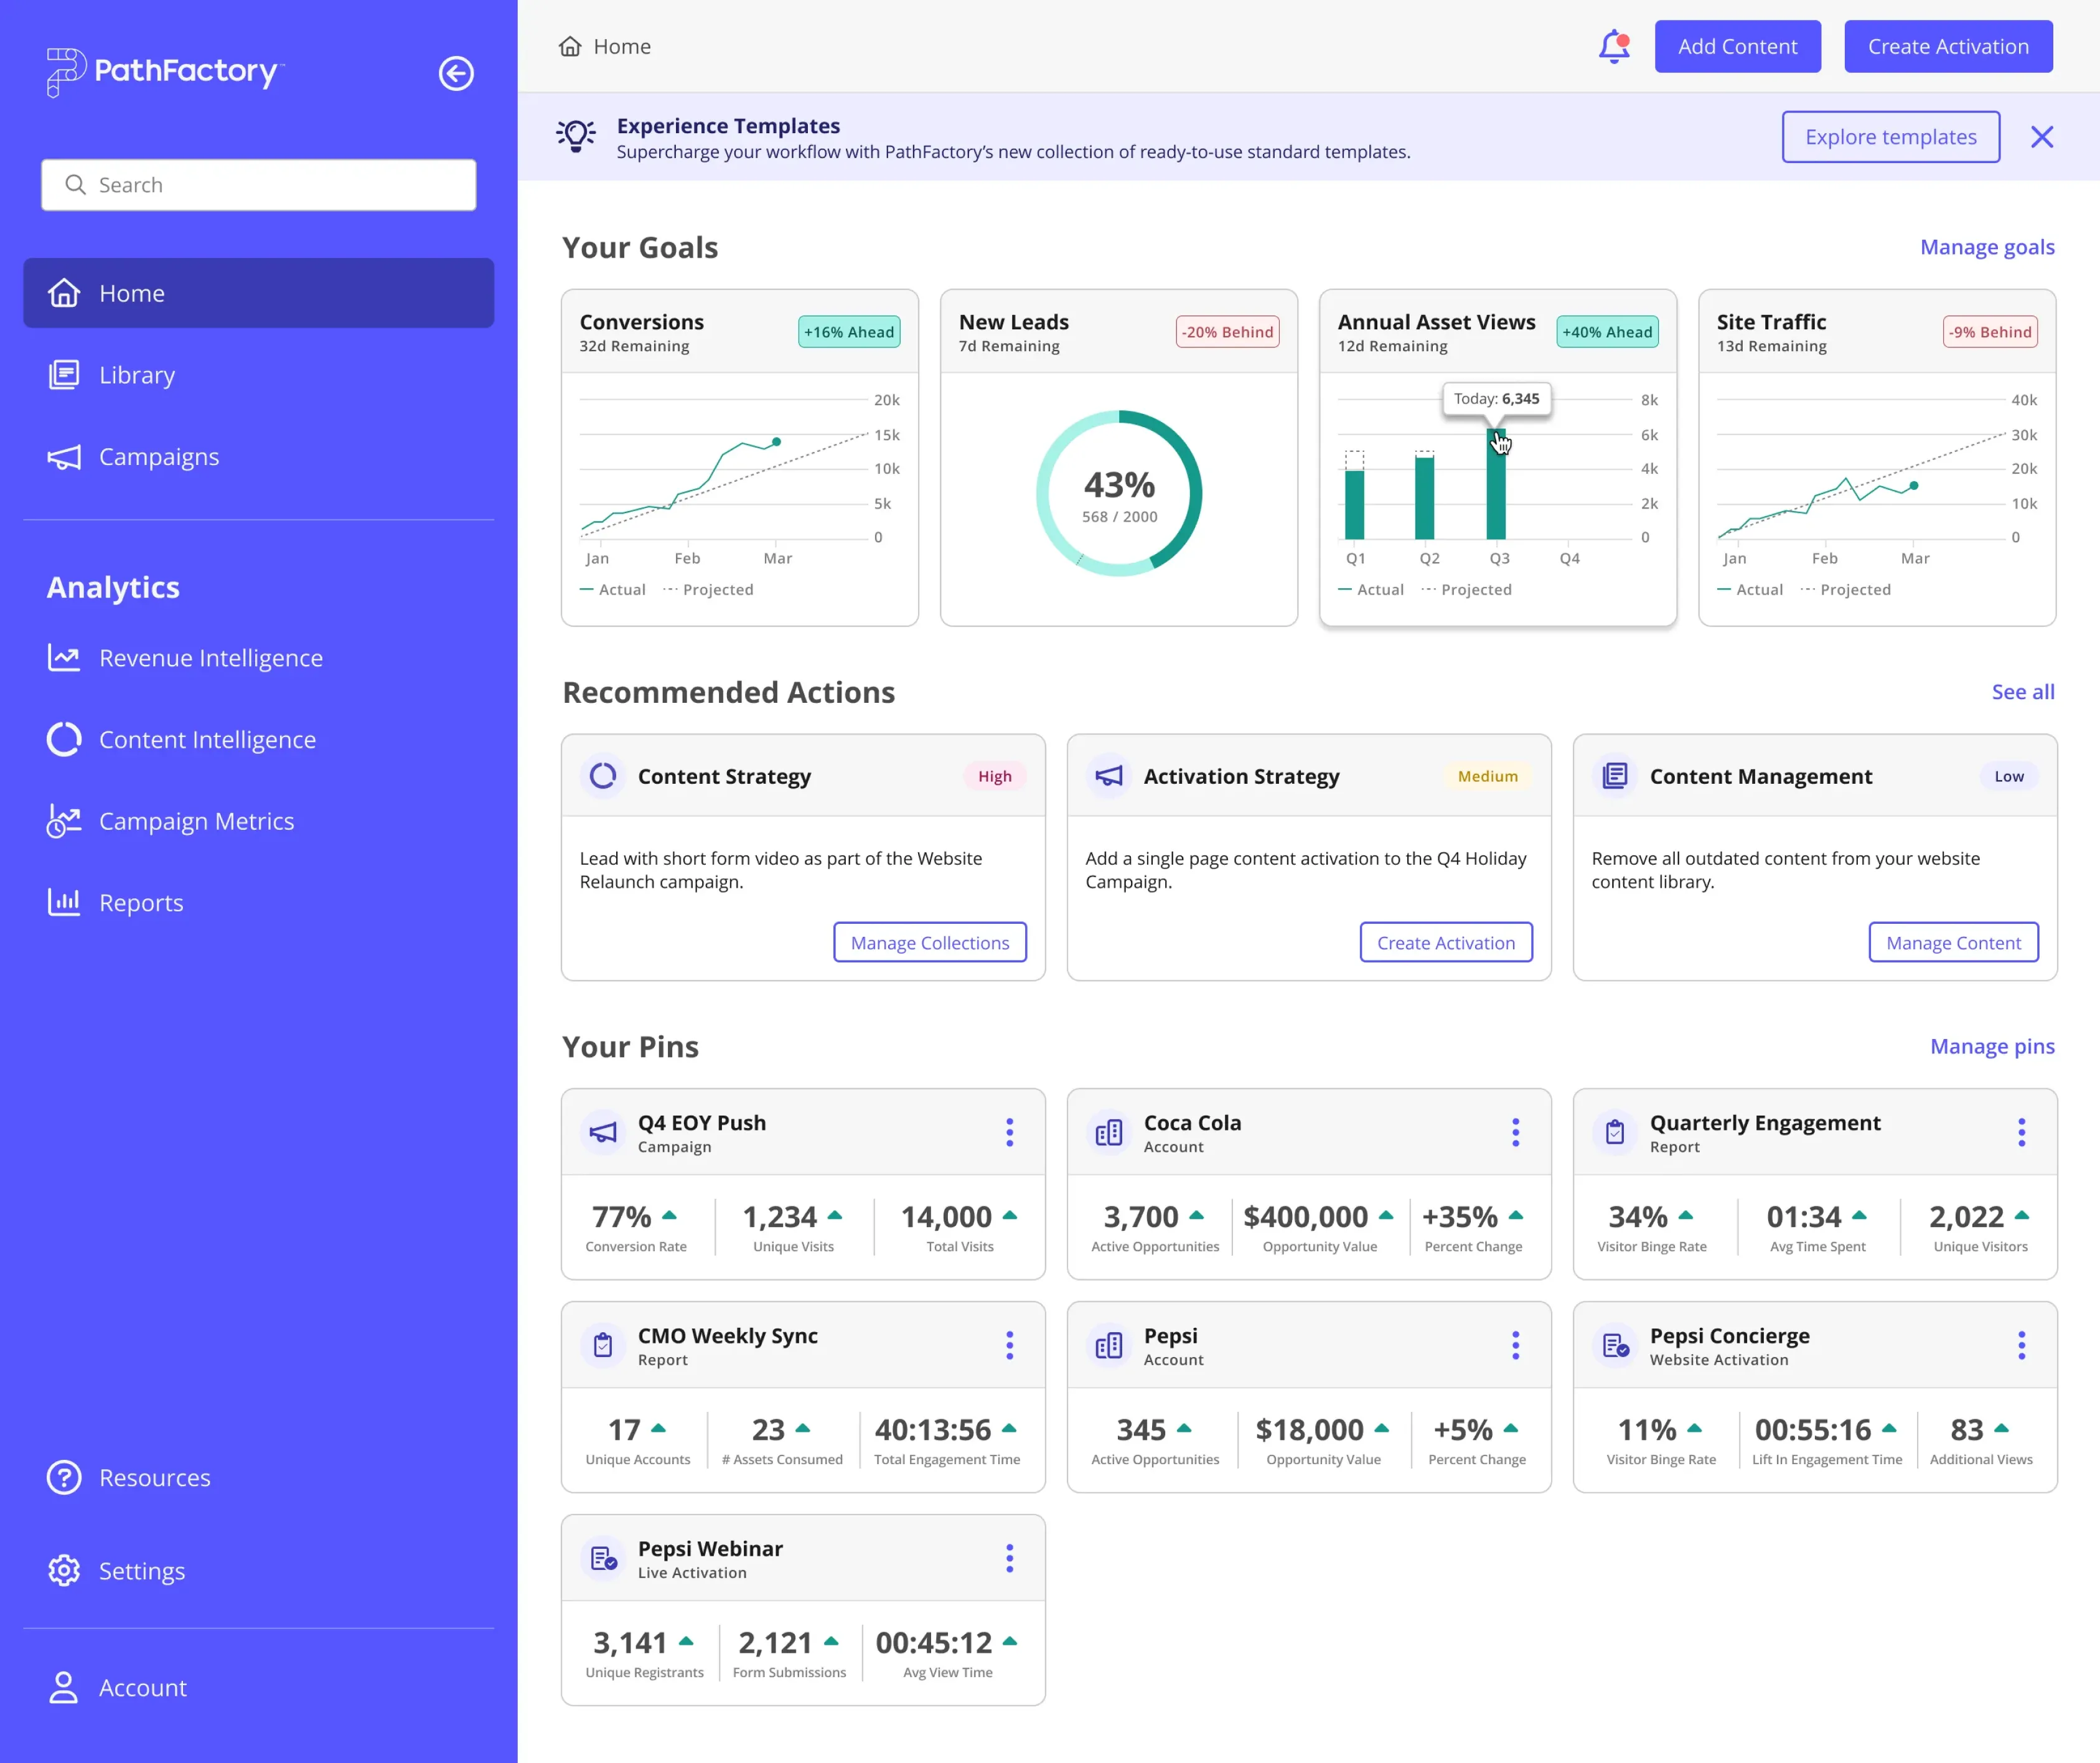Click the +16% Ahead badge on Conversions
The image size is (2100, 1763).
(x=849, y=332)
